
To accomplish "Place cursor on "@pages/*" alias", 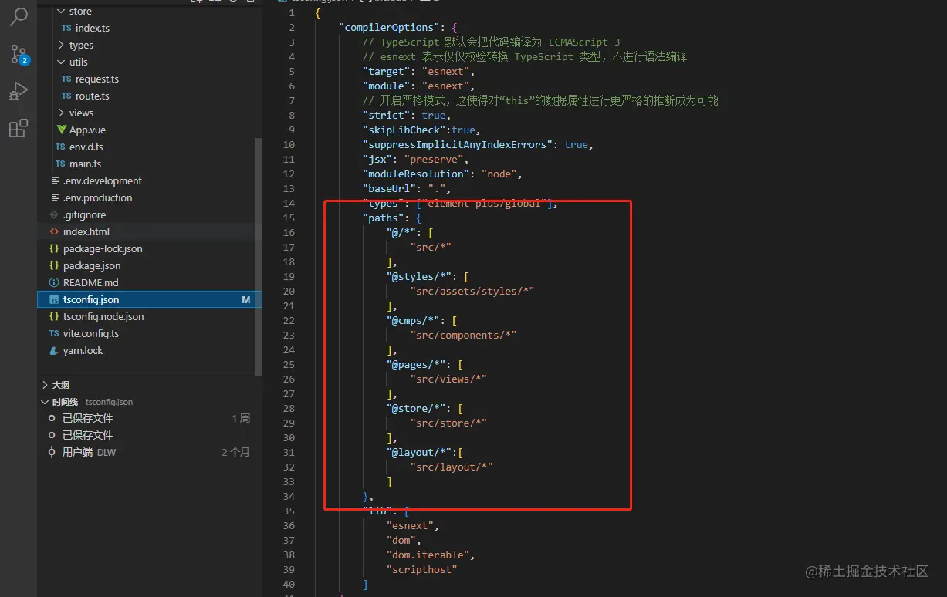I will [416, 364].
